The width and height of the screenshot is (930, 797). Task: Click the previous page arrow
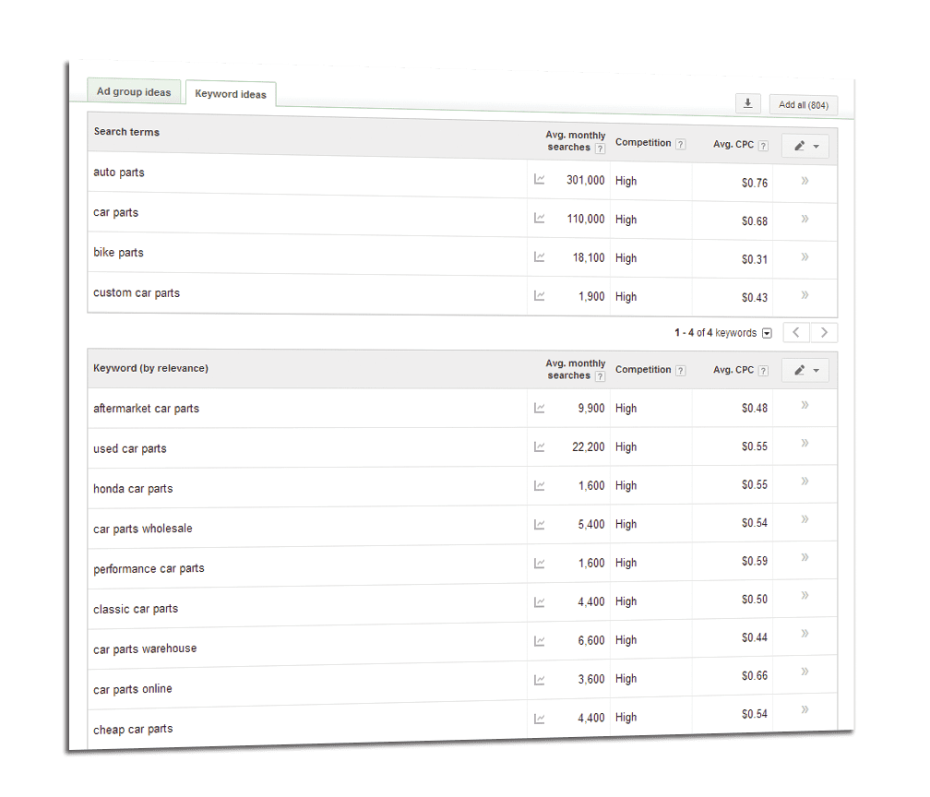795,331
